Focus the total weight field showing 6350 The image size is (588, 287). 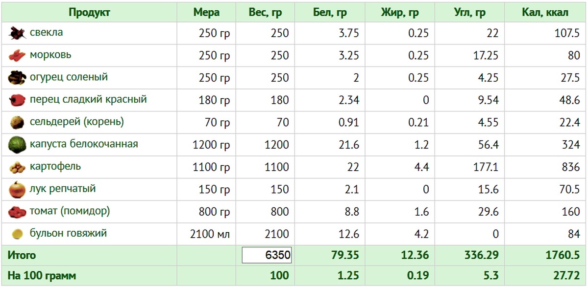(267, 255)
